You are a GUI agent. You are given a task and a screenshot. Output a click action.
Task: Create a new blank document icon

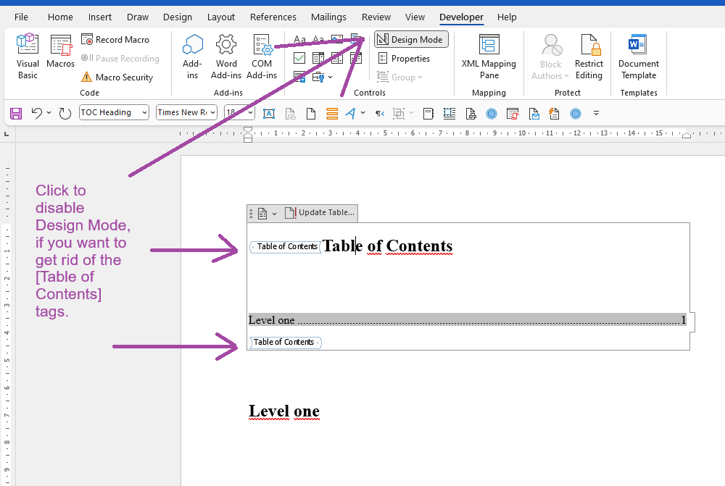(311, 114)
